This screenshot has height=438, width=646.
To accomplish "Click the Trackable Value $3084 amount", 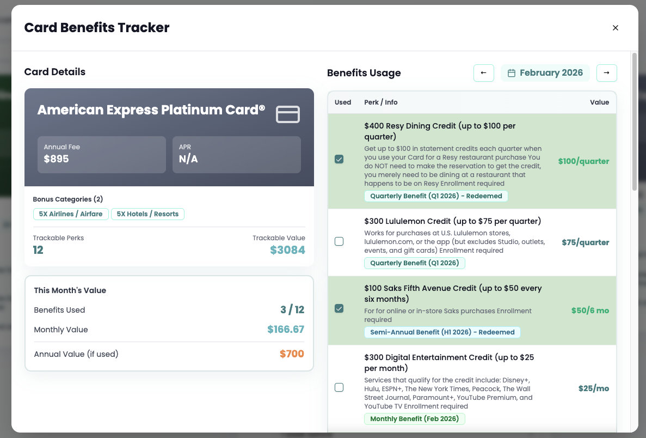I will tap(287, 250).
